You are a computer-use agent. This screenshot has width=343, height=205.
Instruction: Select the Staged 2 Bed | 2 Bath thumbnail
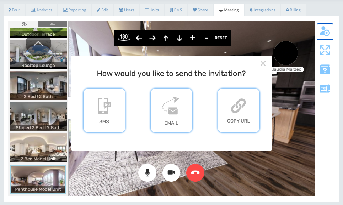pyautogui.click(x=38, y=116)
